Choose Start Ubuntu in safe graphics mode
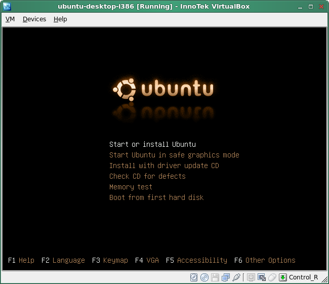This screenshot has height=284, width=329. tap(174, 155)
